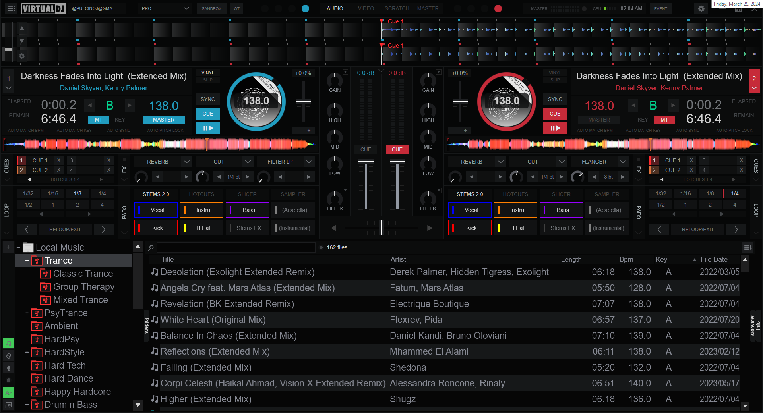Move the crossfader right with the arrow
The image size is (763, 413).
430,228
